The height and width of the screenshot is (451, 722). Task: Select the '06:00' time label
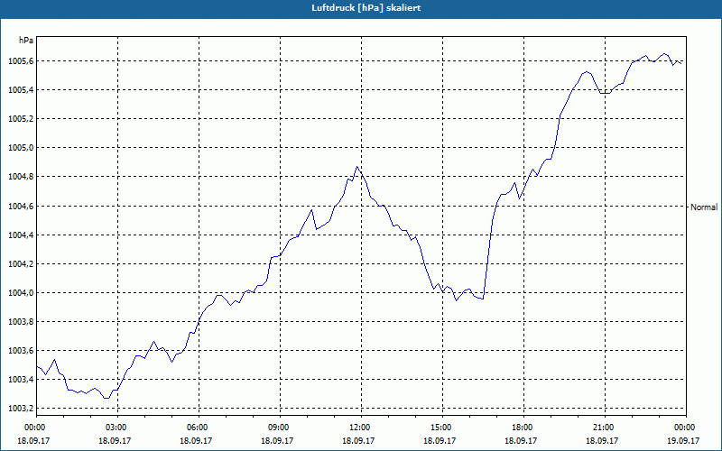(x=197, y=428)
